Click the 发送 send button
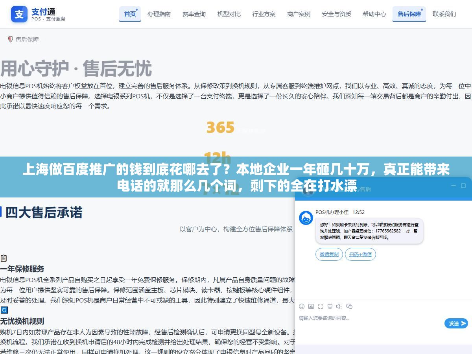Viewport: 472px width, 354px height. point(456,323)
